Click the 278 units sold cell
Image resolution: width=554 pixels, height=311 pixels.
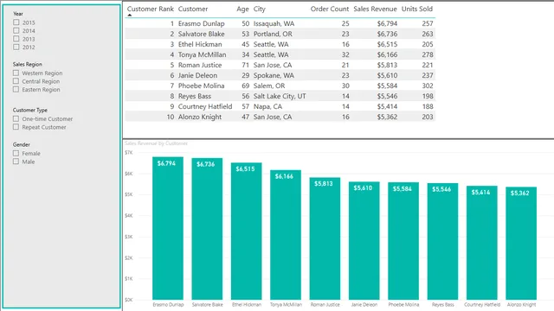coord(428,54)
